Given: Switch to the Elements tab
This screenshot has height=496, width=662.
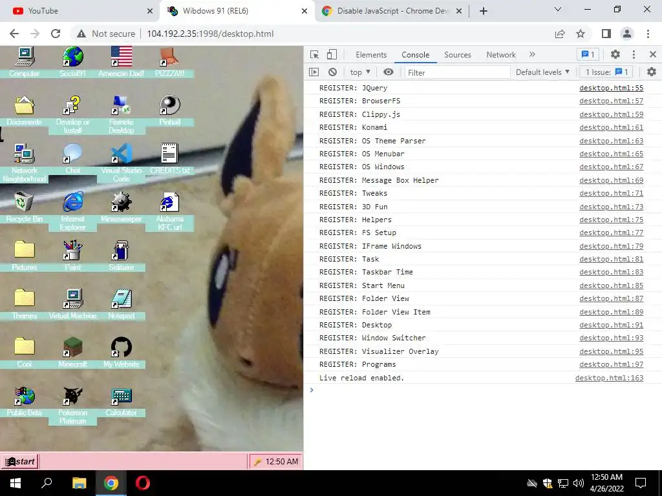Looking at the screenshot, I should click(371, 55).
